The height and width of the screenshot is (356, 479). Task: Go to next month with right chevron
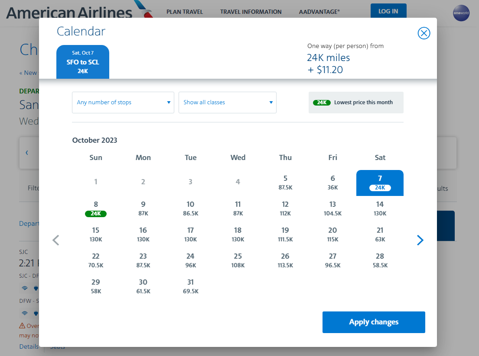[x=420, y=240]
